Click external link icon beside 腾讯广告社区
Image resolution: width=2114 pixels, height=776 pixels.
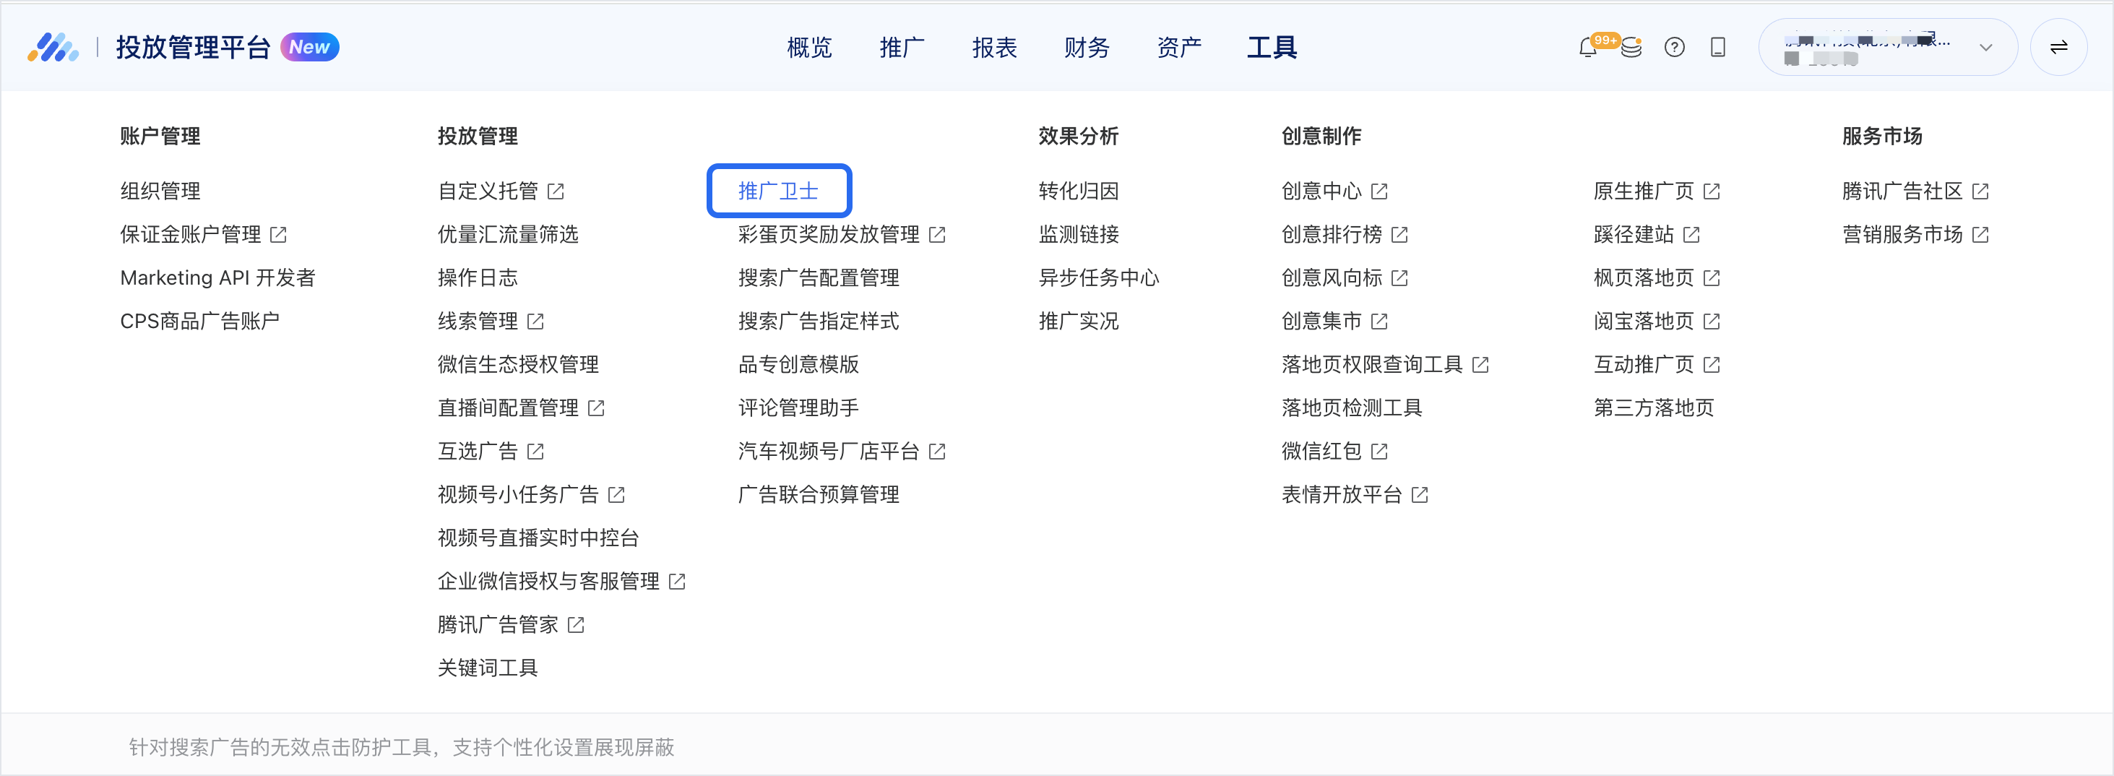click(1980, 191)
